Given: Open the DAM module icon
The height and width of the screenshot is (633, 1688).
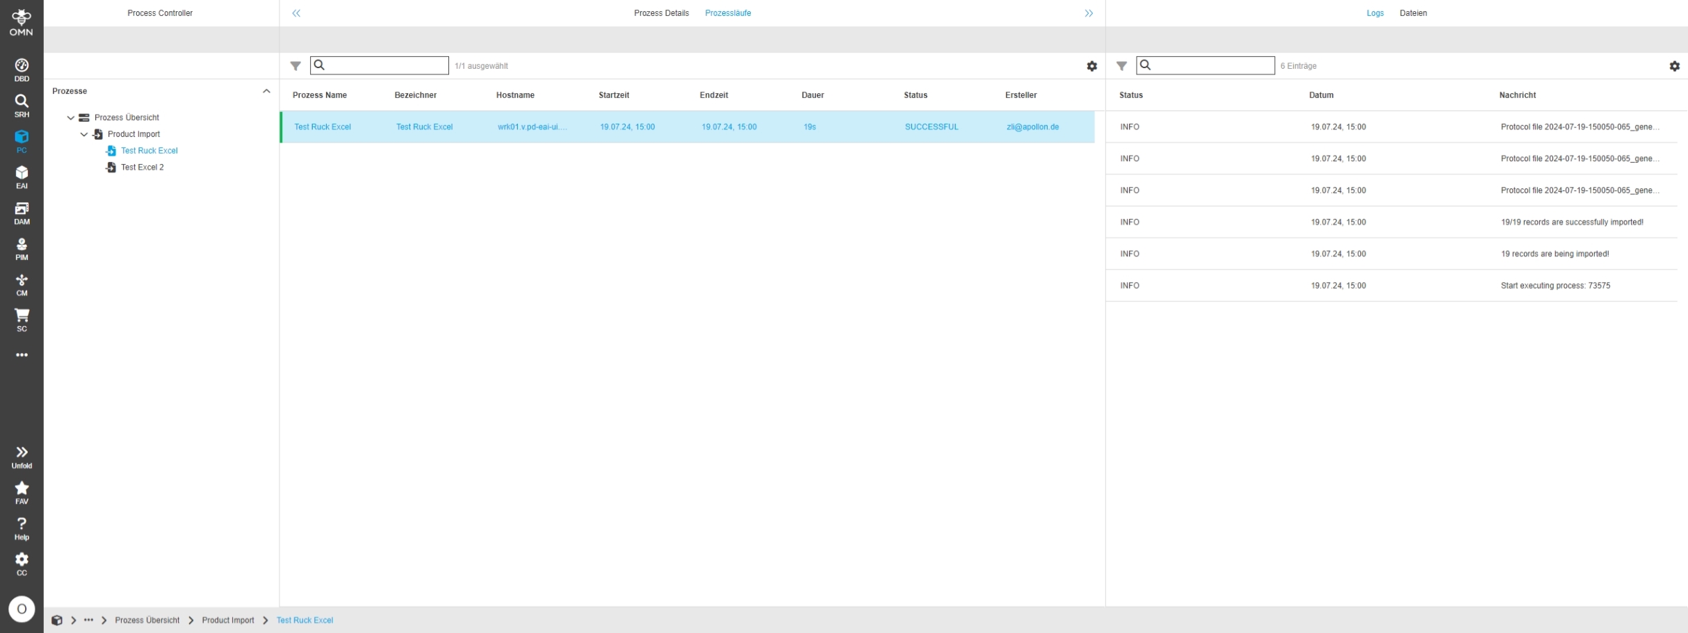Looking at the screenshot, I should (22, 213).
